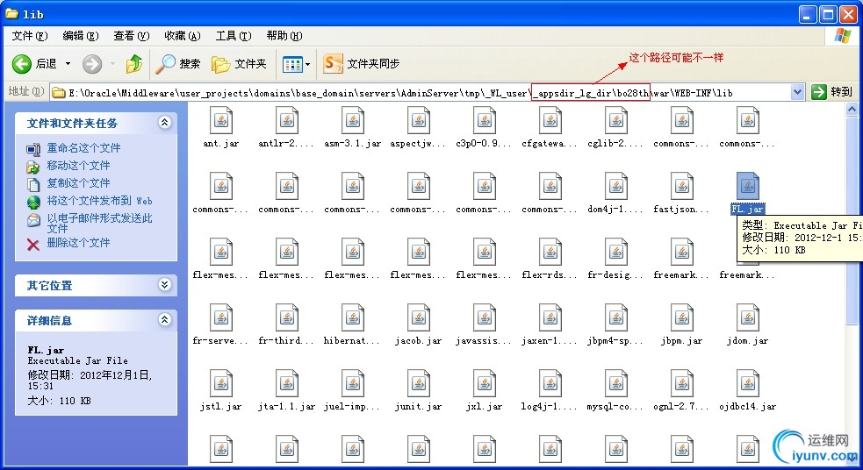
Task: Click Move this file link
Action: 78,166
